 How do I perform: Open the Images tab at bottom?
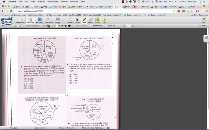pos(13,128)
